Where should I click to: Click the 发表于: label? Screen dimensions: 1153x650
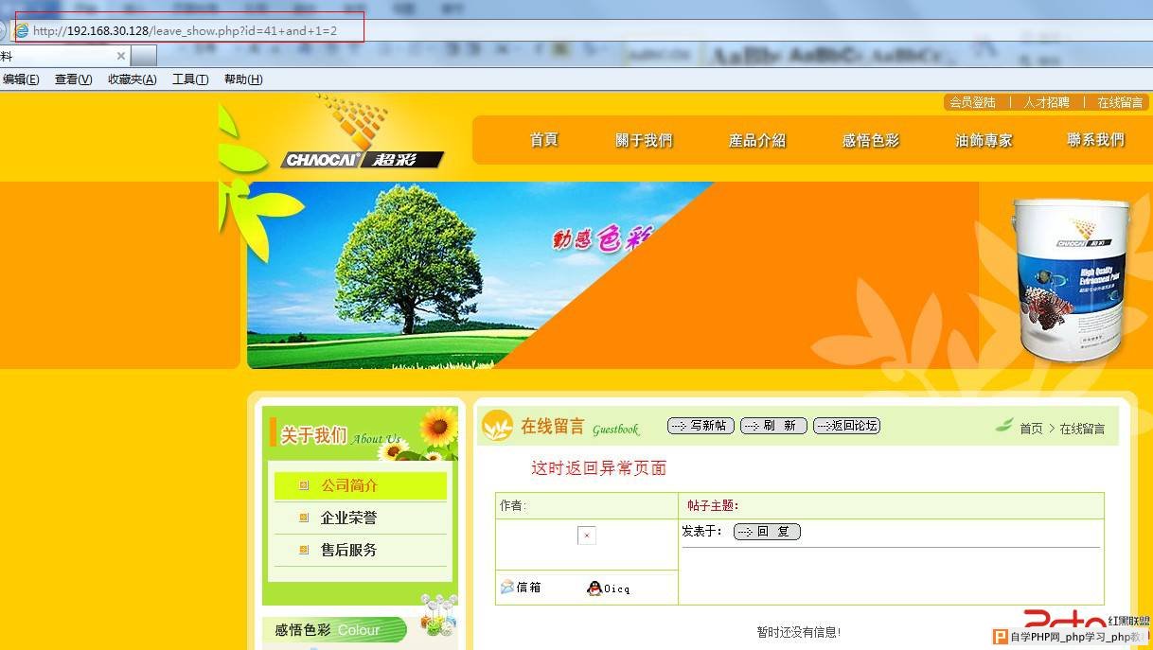click(702, 531)
